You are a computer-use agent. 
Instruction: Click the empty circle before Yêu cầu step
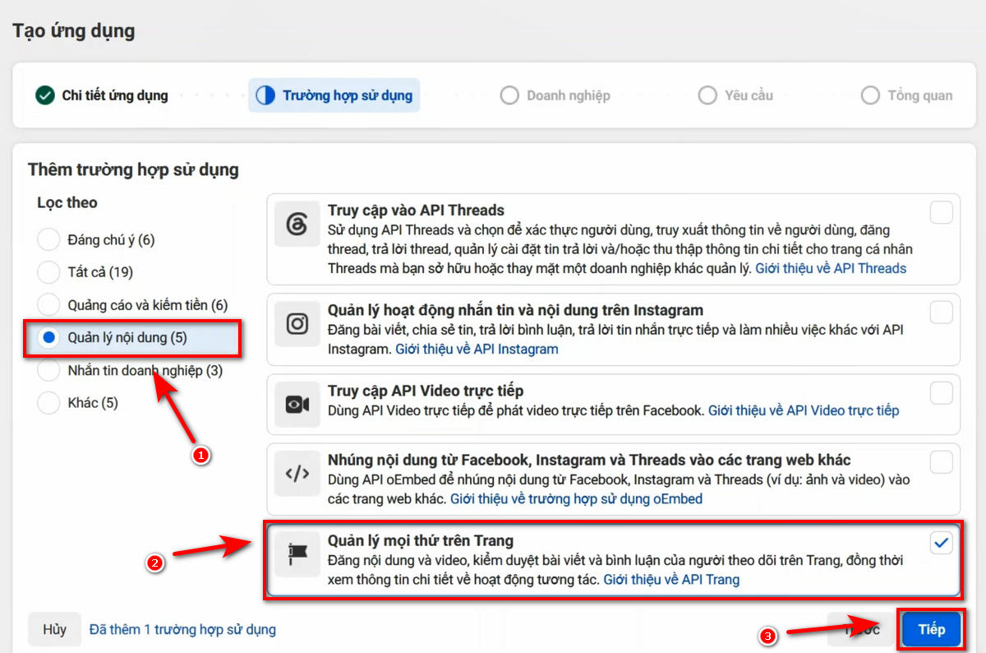point(707,95)
